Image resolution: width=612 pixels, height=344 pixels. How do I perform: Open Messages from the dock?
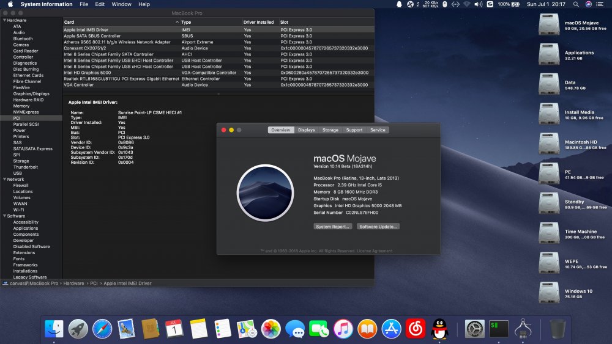tap(295, 329)
